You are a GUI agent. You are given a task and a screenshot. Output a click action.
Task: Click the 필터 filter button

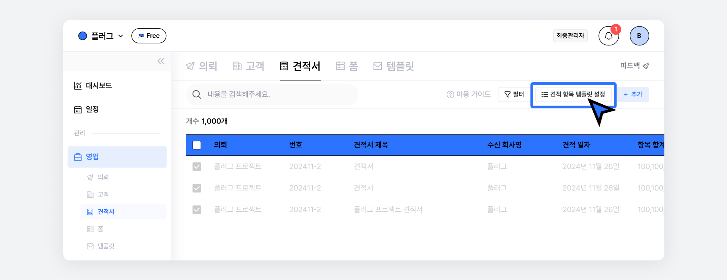(x=514, y=95)
